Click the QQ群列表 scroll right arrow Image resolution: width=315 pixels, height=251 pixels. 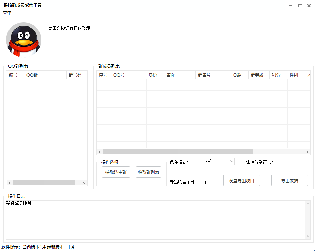[x=84, y=183]
